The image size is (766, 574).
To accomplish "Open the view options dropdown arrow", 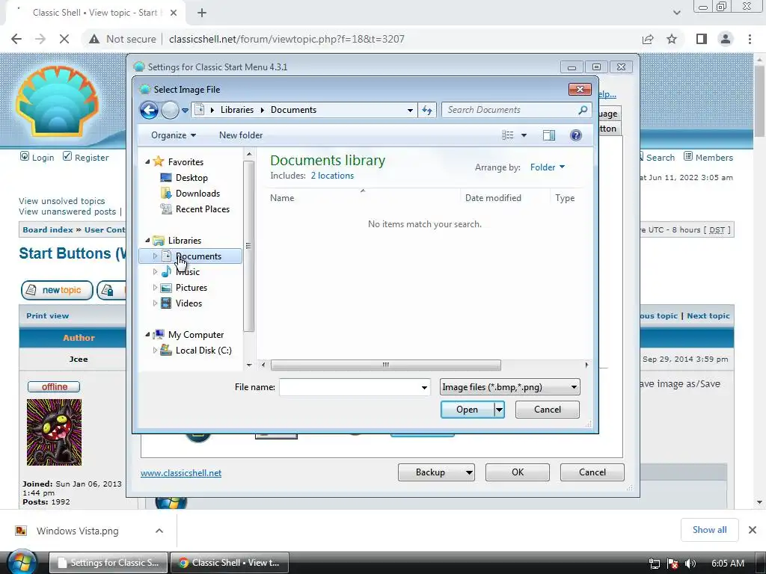I will click(x=524, y=135).
